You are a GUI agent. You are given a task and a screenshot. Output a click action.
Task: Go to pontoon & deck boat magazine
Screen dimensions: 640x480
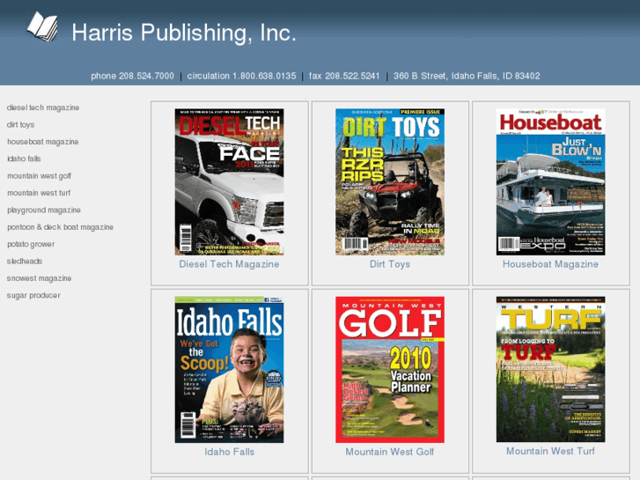61,227
